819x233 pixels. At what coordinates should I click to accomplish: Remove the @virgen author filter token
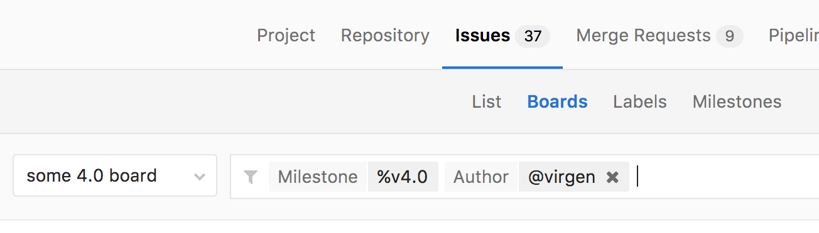(x=612, y=177)
